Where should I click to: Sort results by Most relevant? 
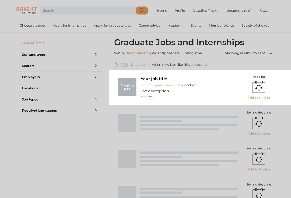[x=138, y=53]
